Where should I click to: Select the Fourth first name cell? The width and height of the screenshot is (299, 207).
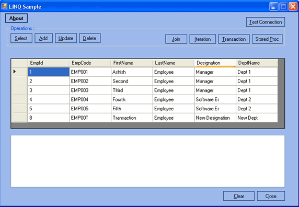tap(132, 99)
